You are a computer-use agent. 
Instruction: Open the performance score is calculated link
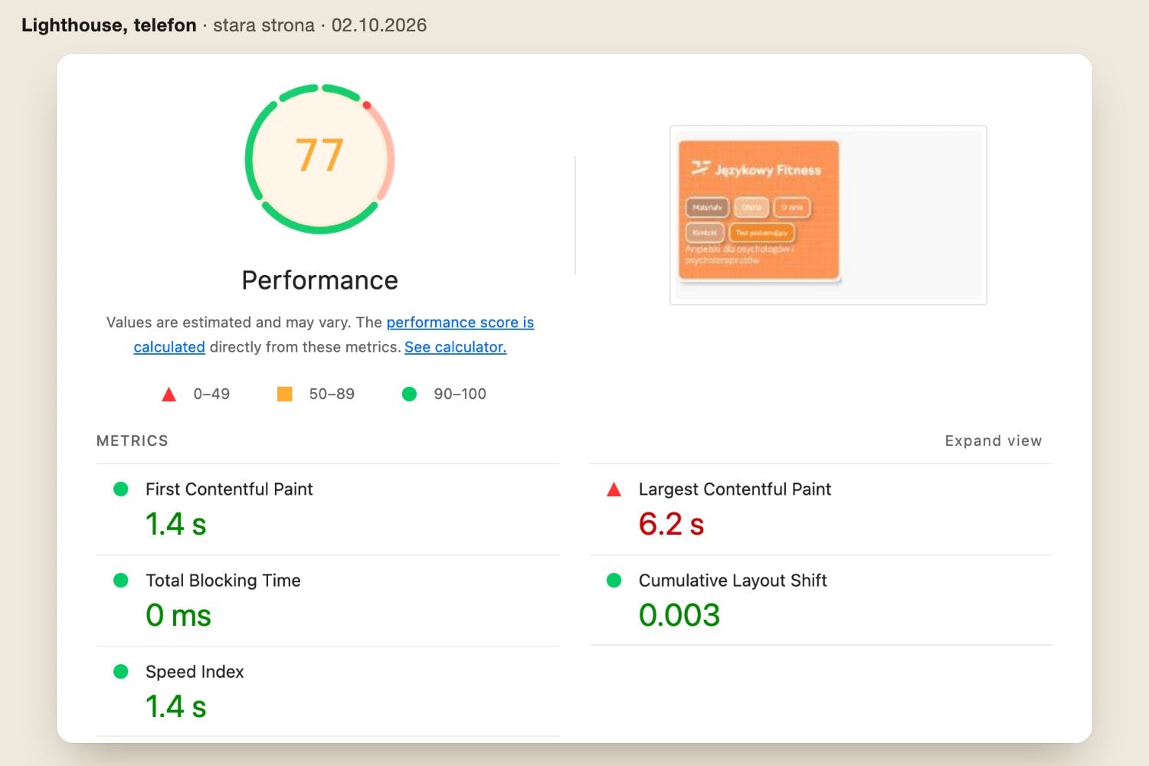click(460, 322)
